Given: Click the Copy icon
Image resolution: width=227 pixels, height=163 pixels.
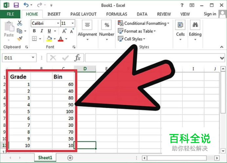Looking at the screenshot, I should coord(19,31).
